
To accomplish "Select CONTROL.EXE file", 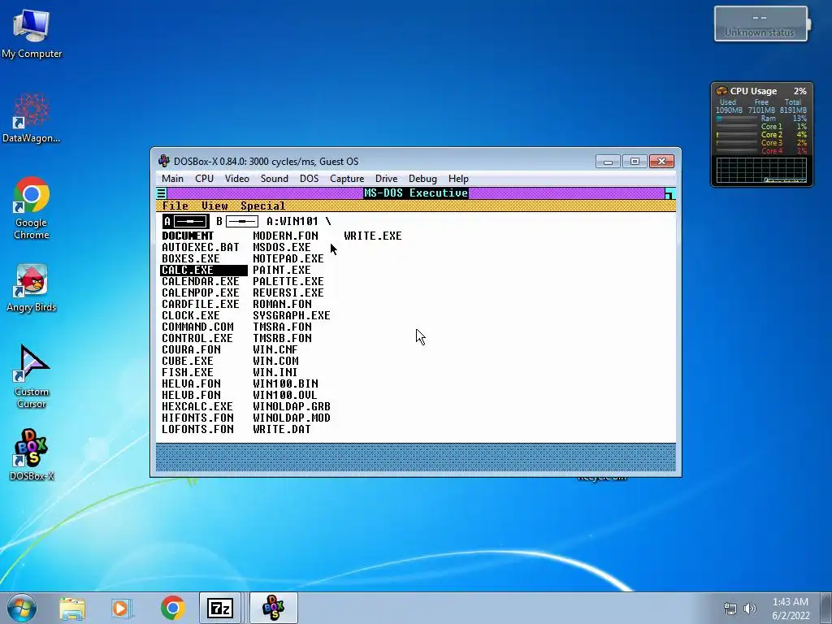I will click(197, 338).
